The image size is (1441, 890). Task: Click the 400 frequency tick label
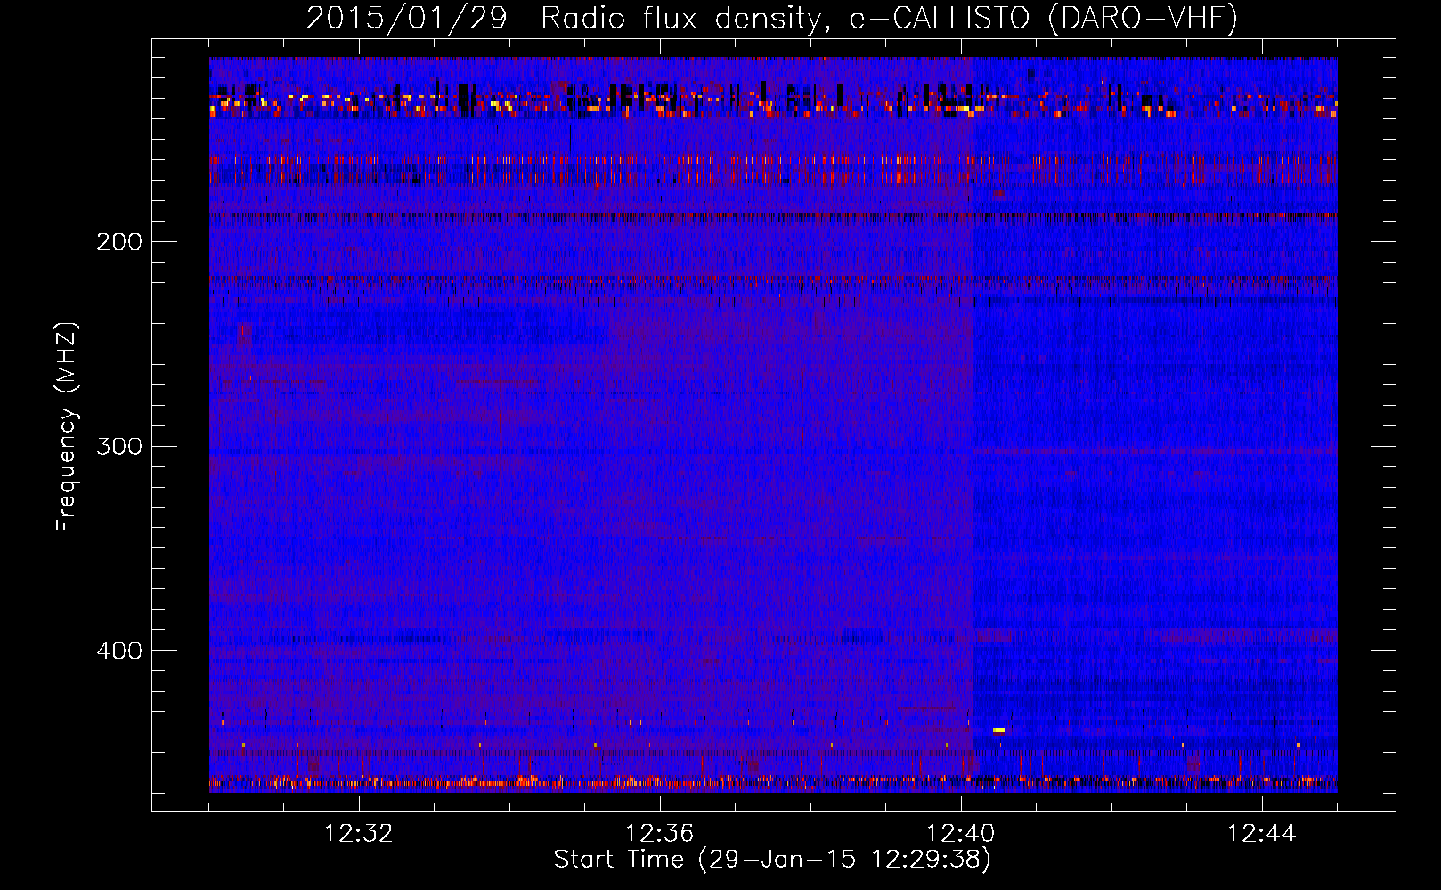click(x=119, y=651)
